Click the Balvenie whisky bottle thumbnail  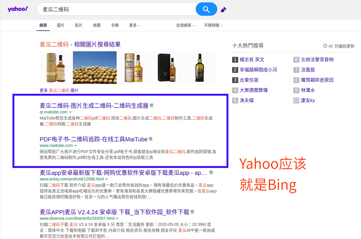point(56,68)
